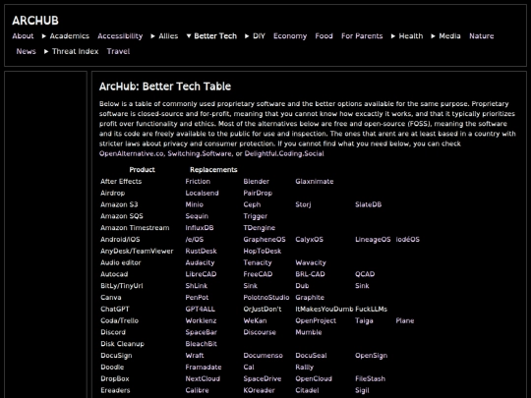The width and height of the screenshot is (531, 398).
Task: Open the Wavacity link
Action: 311,262
